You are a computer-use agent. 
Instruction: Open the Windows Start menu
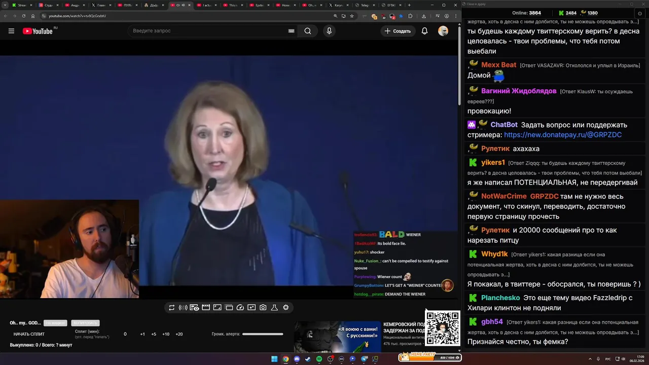click(274, 359)
